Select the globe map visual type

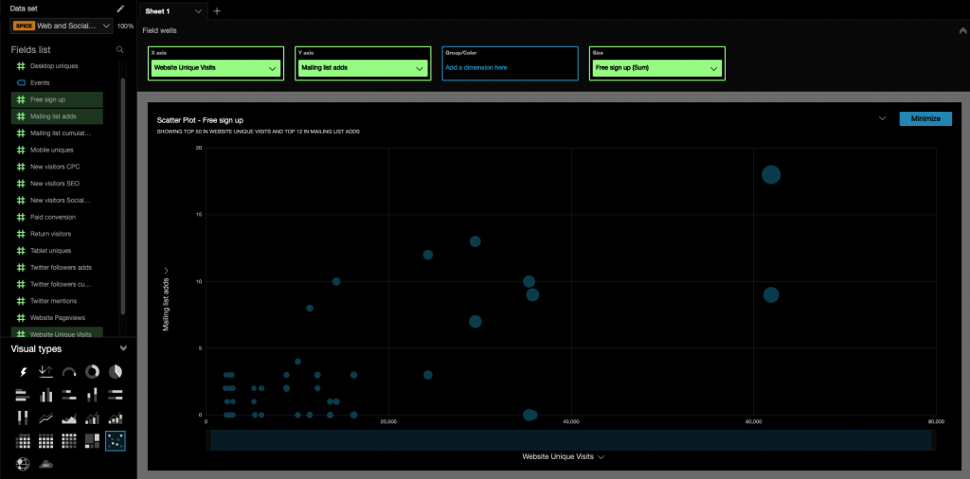[23, 464]
